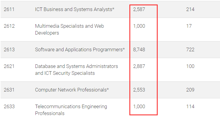Screen dimensions: 220x121
Task: Click the 2,587 ceiling value
Action: click(139, 10)
